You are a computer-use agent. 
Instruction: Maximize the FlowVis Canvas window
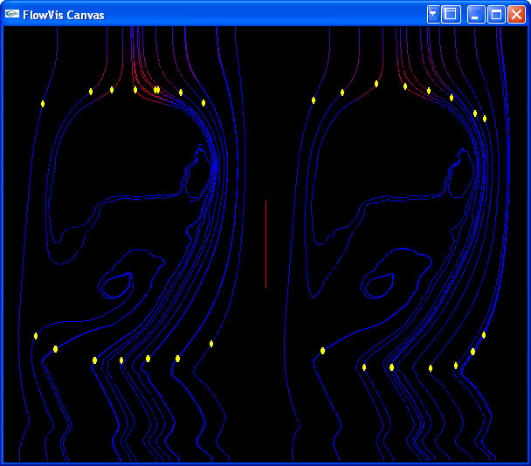coord(496,14)
